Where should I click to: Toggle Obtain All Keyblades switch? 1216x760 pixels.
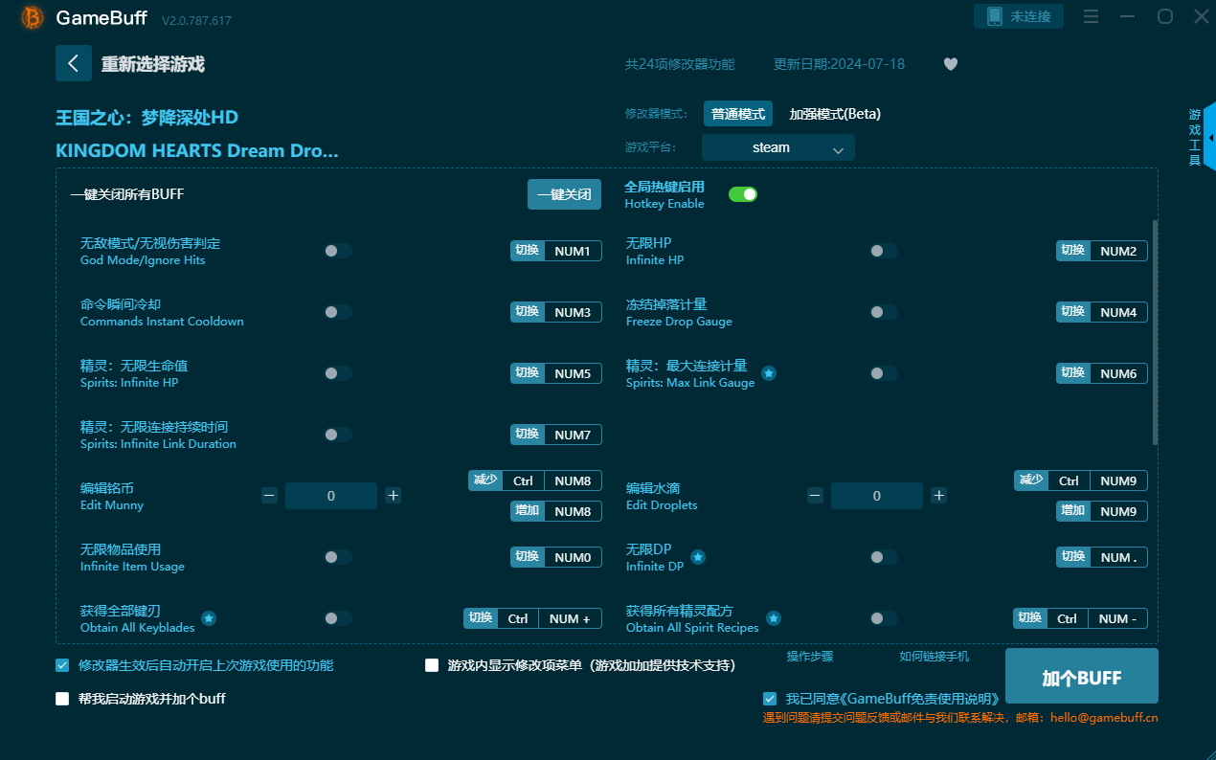point(338,618)
